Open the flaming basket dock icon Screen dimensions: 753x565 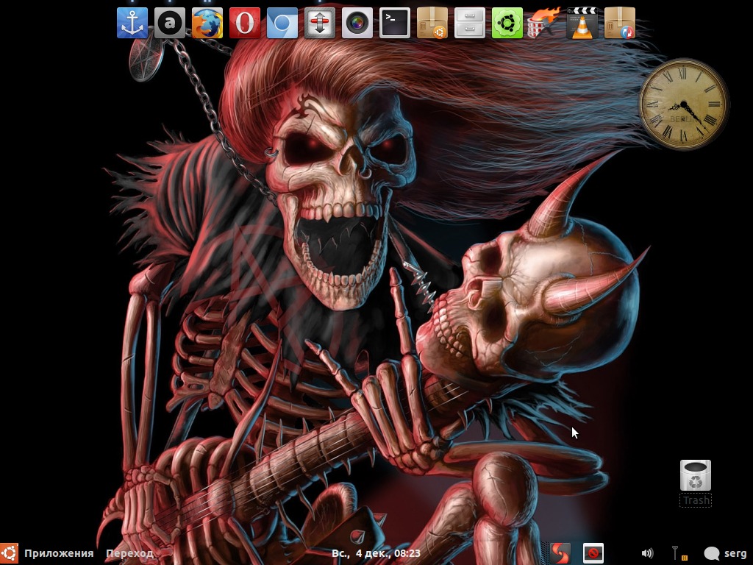coord(545,23)
